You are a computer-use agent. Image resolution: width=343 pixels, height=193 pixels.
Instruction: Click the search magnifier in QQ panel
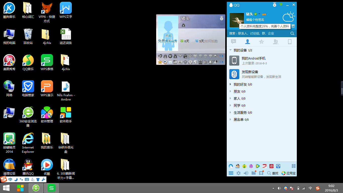point(292,33)
